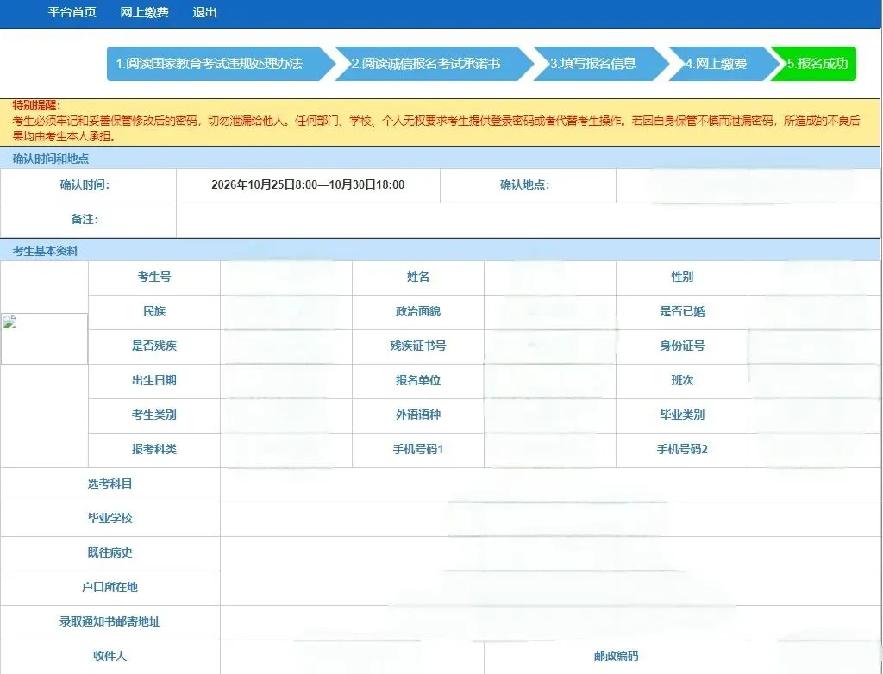Click the 身份证号 label cell
883x674 pixels.
682,346
